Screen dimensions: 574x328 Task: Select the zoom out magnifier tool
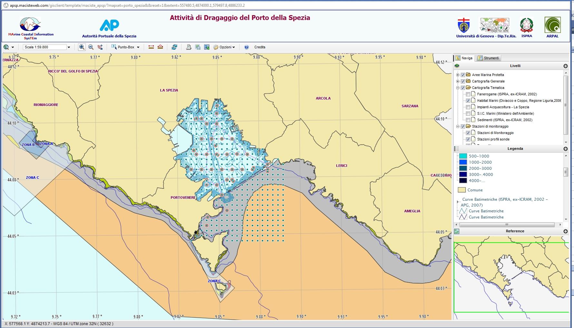point(91,47)
